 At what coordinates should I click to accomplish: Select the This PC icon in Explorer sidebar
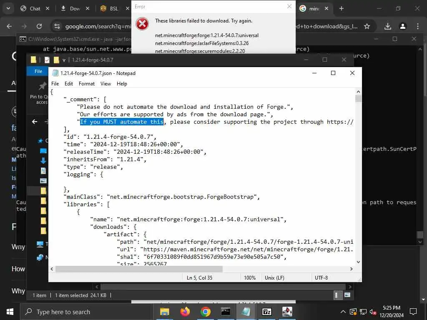coord(40,244)
